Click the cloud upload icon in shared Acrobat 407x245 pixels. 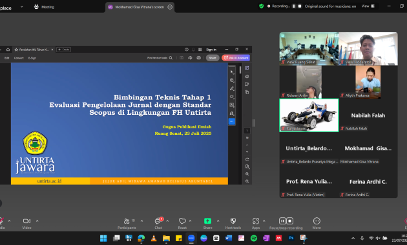pyautogui.click(x=190, y=58)
